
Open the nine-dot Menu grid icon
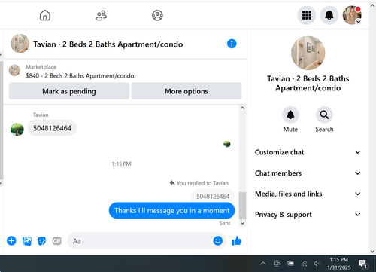(x=307, y=15)
